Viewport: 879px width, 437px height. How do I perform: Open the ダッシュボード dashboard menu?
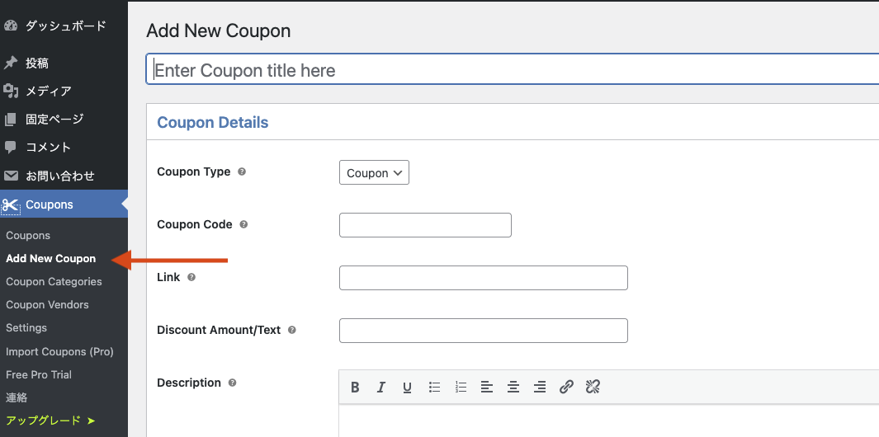[65, 26]
